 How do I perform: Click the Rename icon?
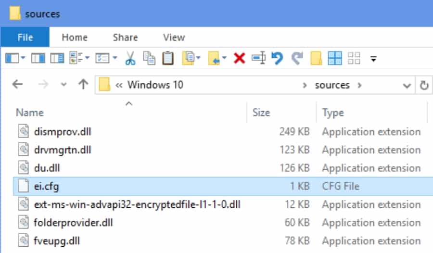(259, 58)
